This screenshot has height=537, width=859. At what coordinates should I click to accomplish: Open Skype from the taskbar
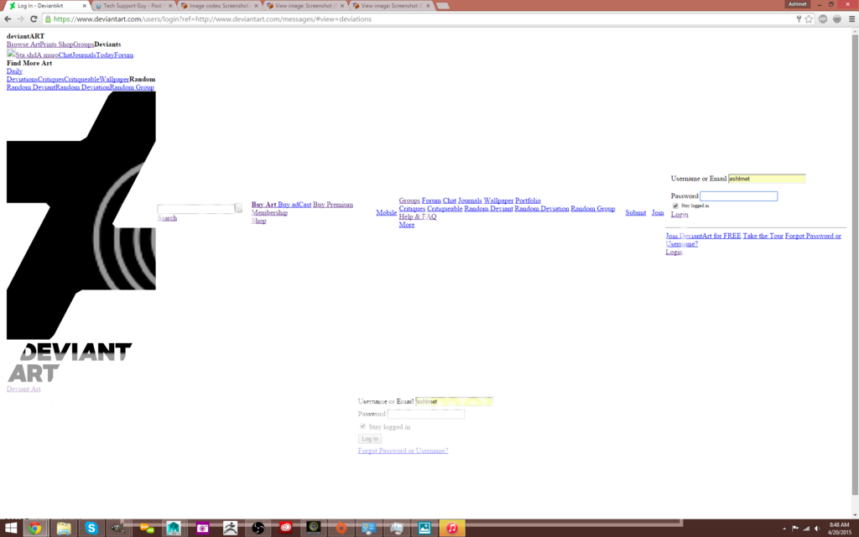pos(90,529)
